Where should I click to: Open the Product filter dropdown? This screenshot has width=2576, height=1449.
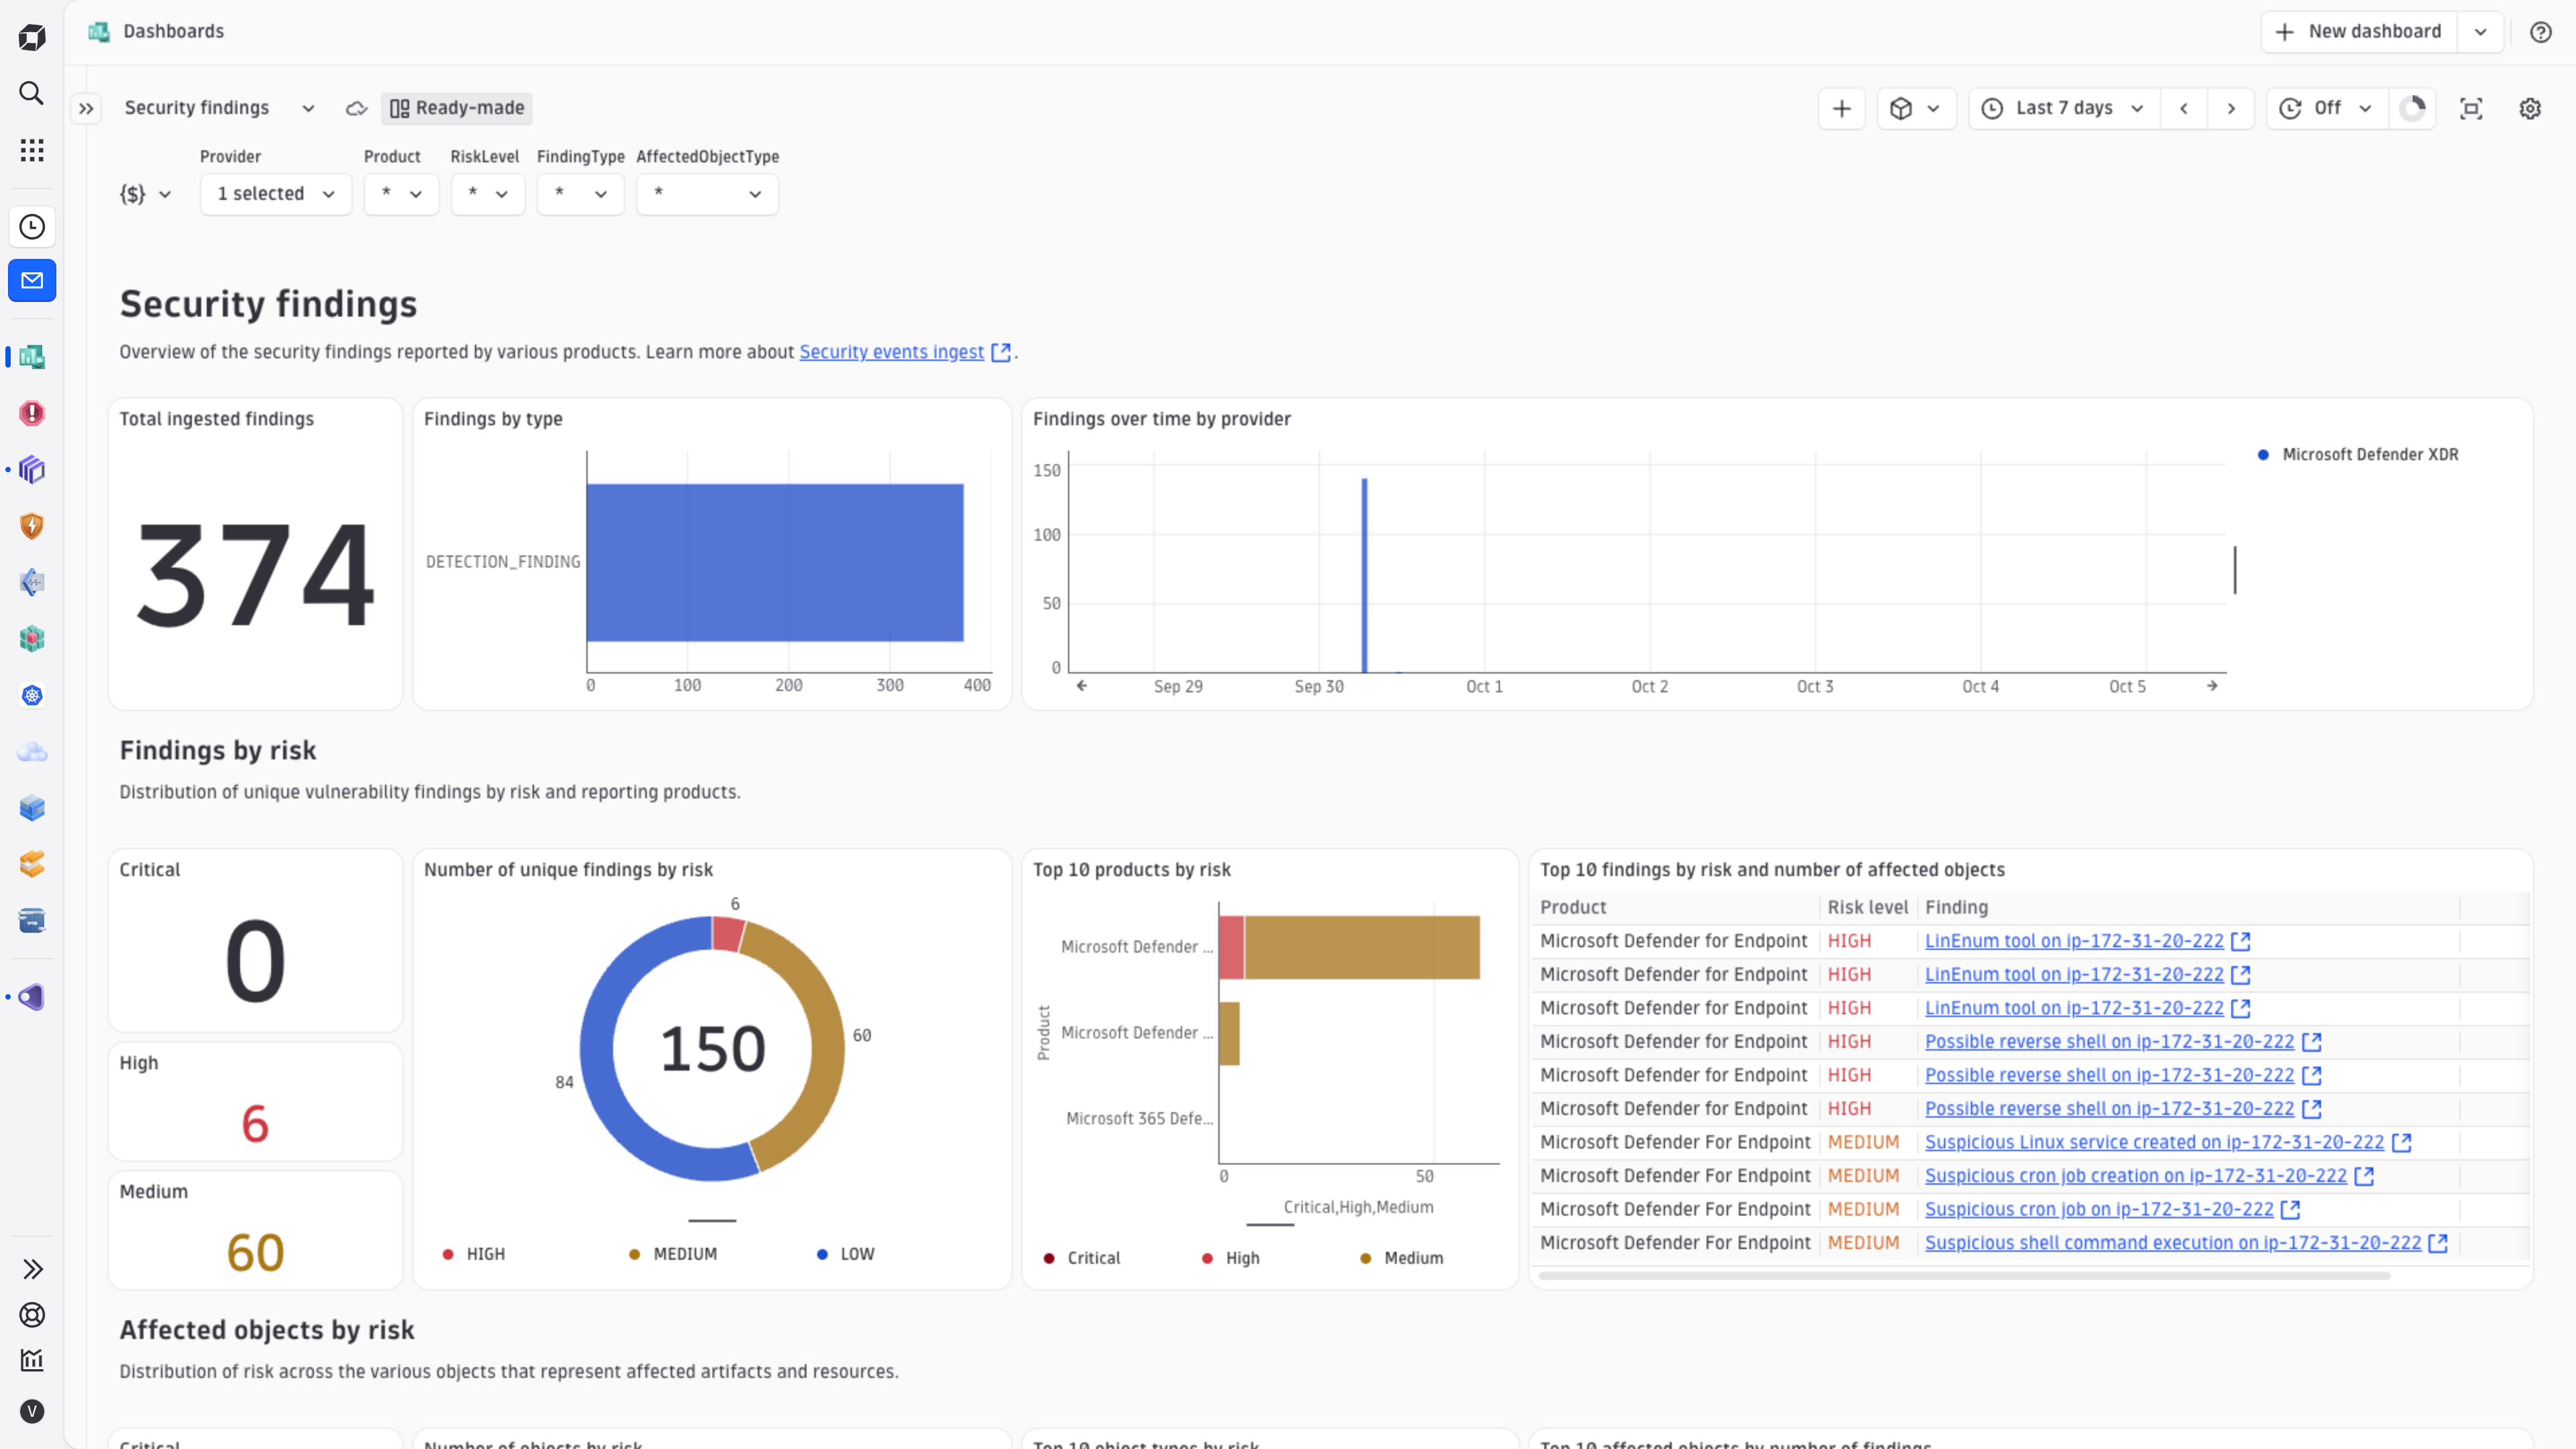pos(401,194)
